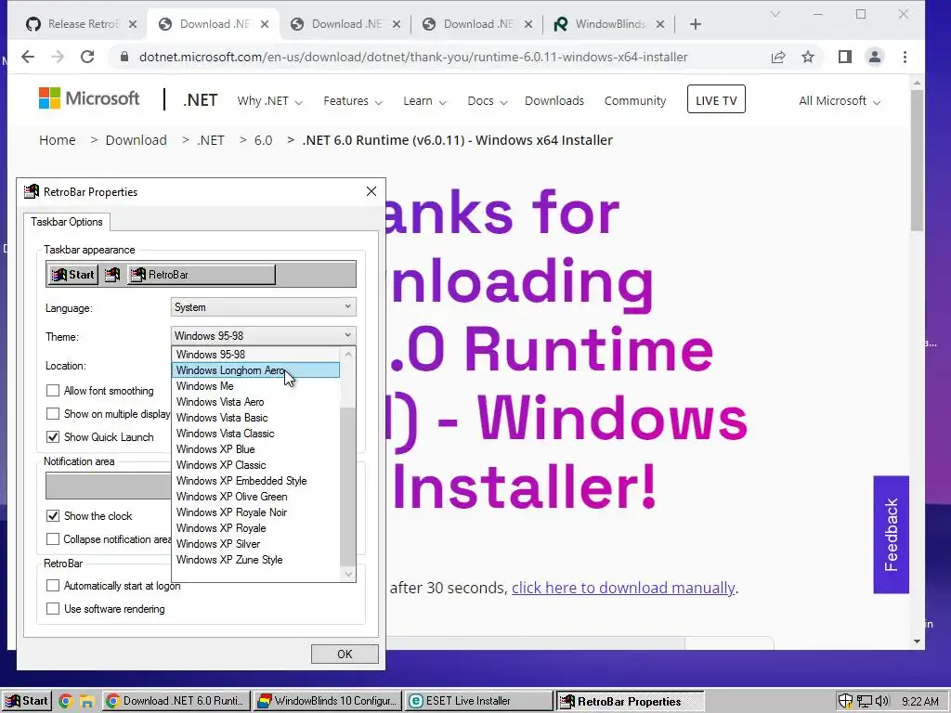Switch to ESET Live Installer taskbar item
The width and height of the screenshot is (951, 713).
click(479, 701)
